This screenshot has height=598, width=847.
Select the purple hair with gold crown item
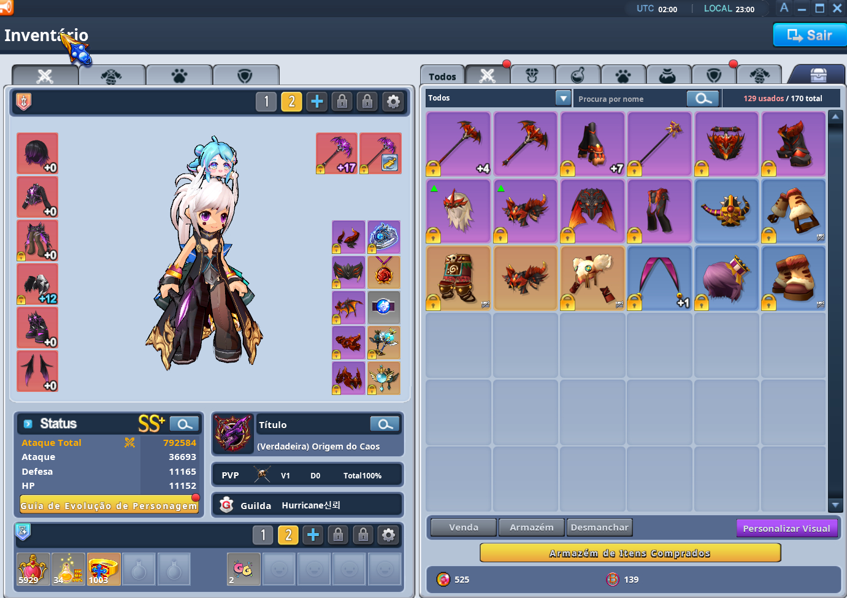point(726,278)
